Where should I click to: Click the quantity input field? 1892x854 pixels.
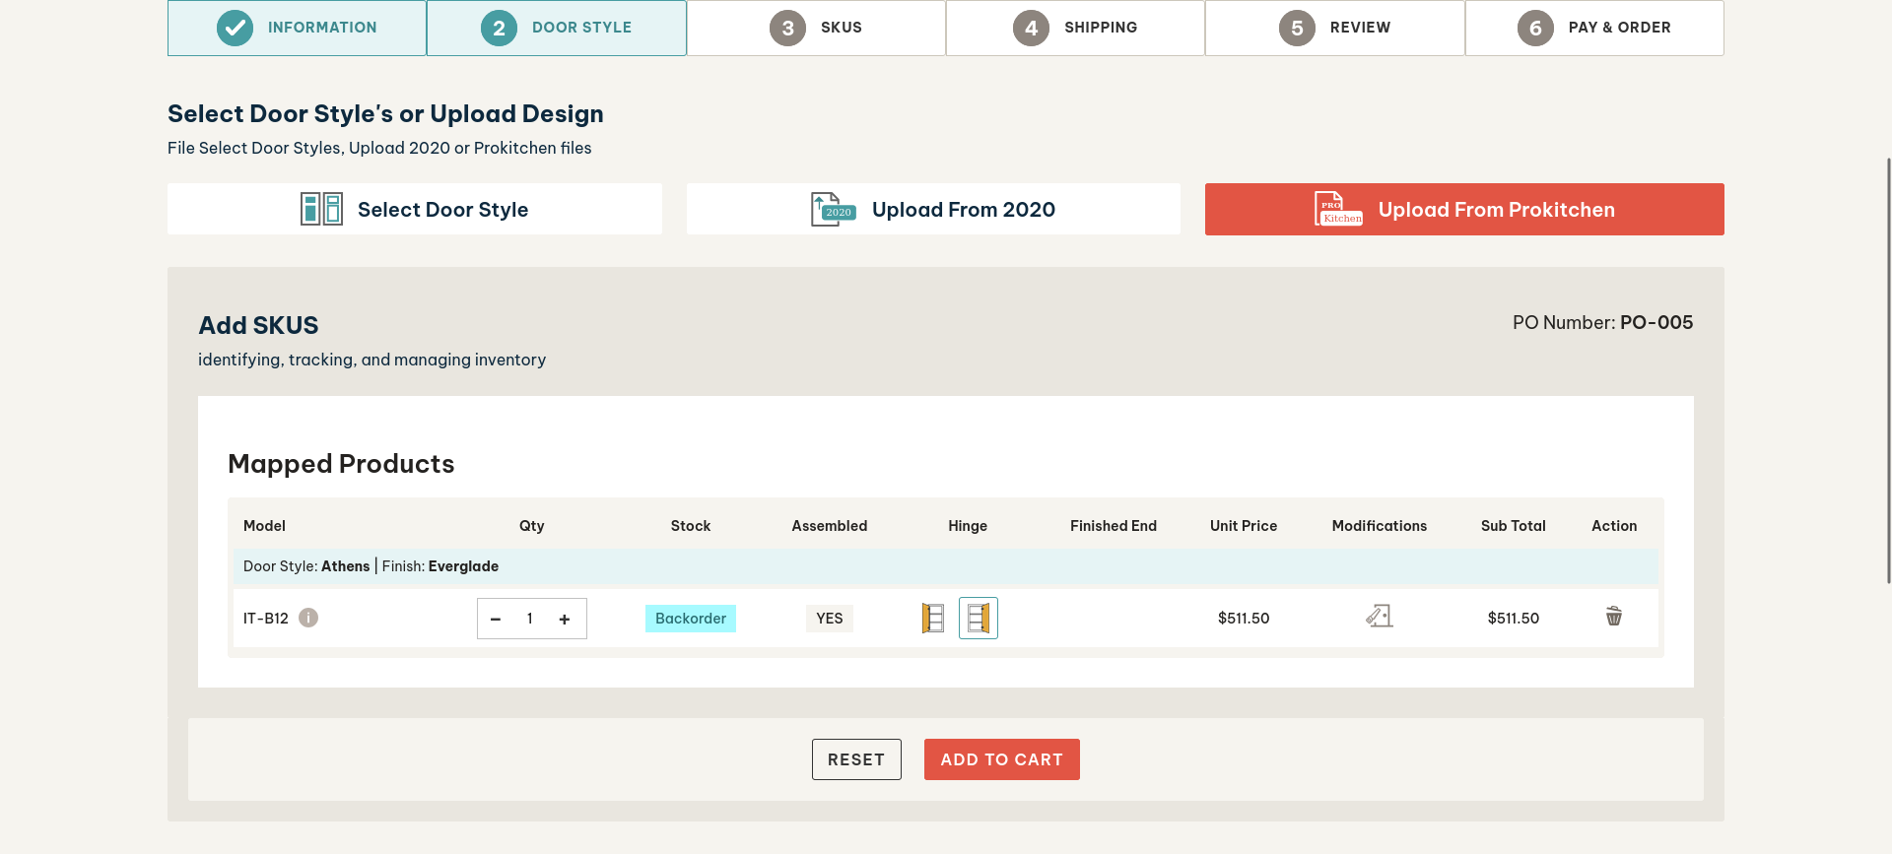(530, 619)
